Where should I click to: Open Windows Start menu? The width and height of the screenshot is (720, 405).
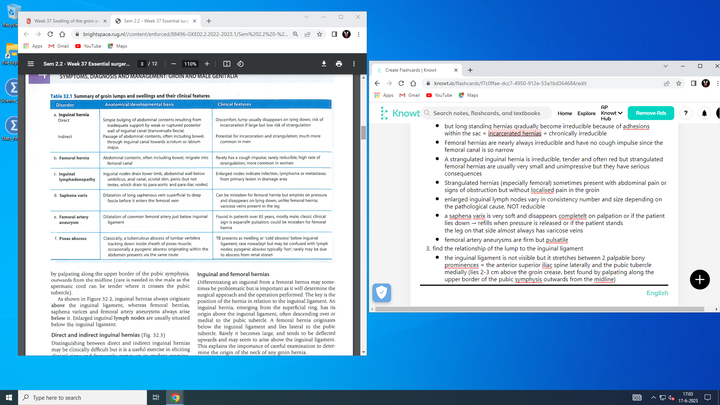point(9,397)
